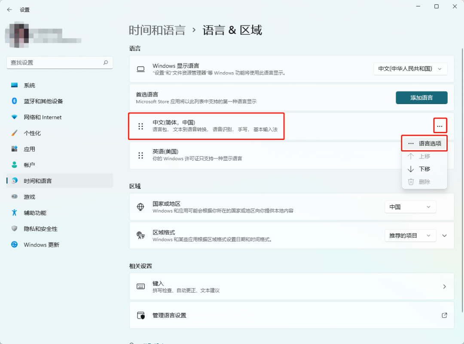The width and height of the screenshot is (464, 344).
Task: Open the Windows 显示语言 dropdown
Action: coord(410,69)
